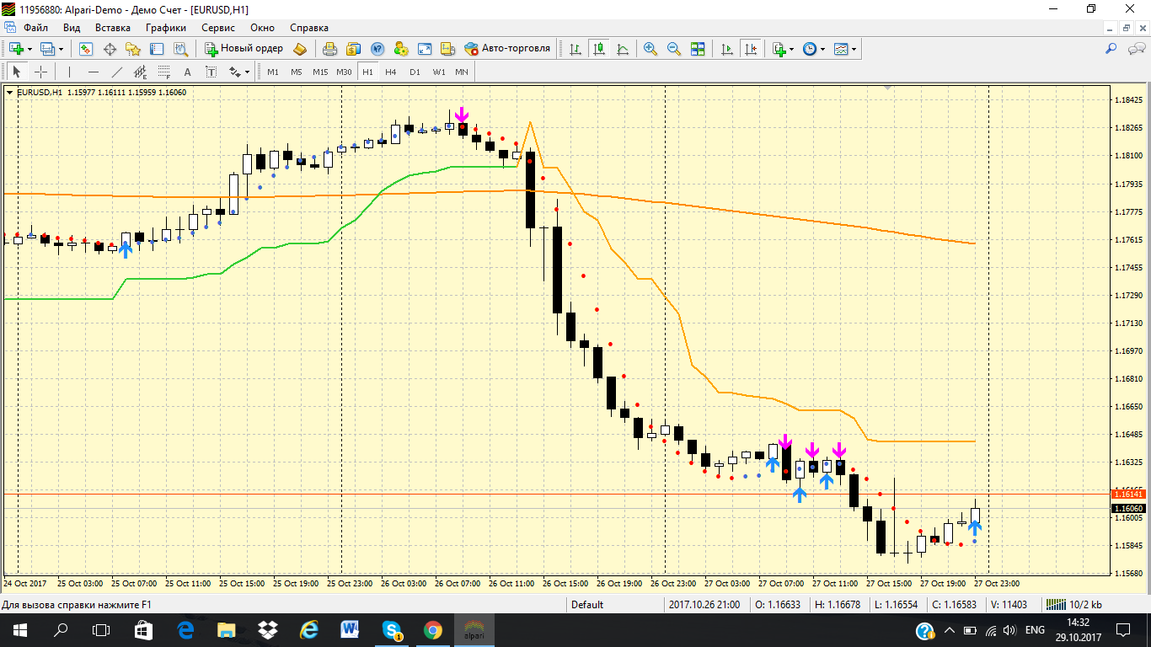1151x647 pixels.
Task: Toggle Chart Shift from the toolbar
Action: (x=751, y=49)
